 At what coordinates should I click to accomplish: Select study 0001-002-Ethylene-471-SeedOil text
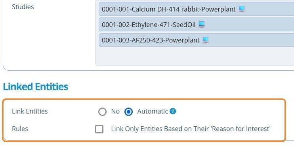(149, 25)
